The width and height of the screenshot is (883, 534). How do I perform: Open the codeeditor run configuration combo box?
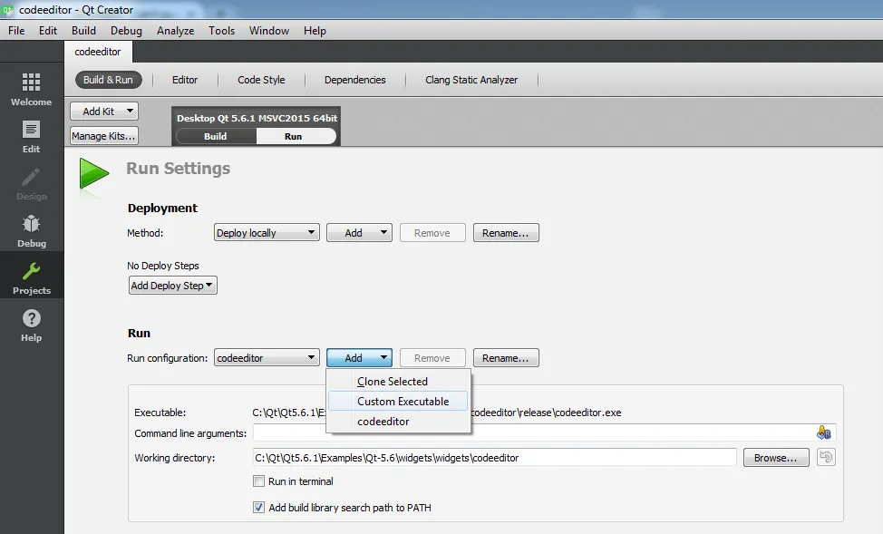point(267,358)
